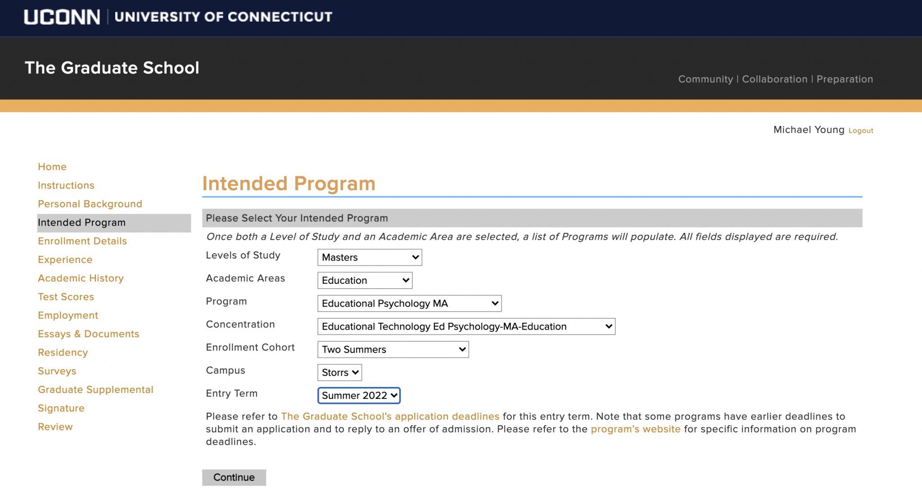
Task: Select Personal Background in the sidebar
Action: pyautogui.click(x=90, y=204)
